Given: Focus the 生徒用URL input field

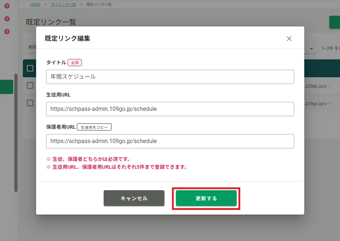Looking at the screenshot, I should coord(170,109).
